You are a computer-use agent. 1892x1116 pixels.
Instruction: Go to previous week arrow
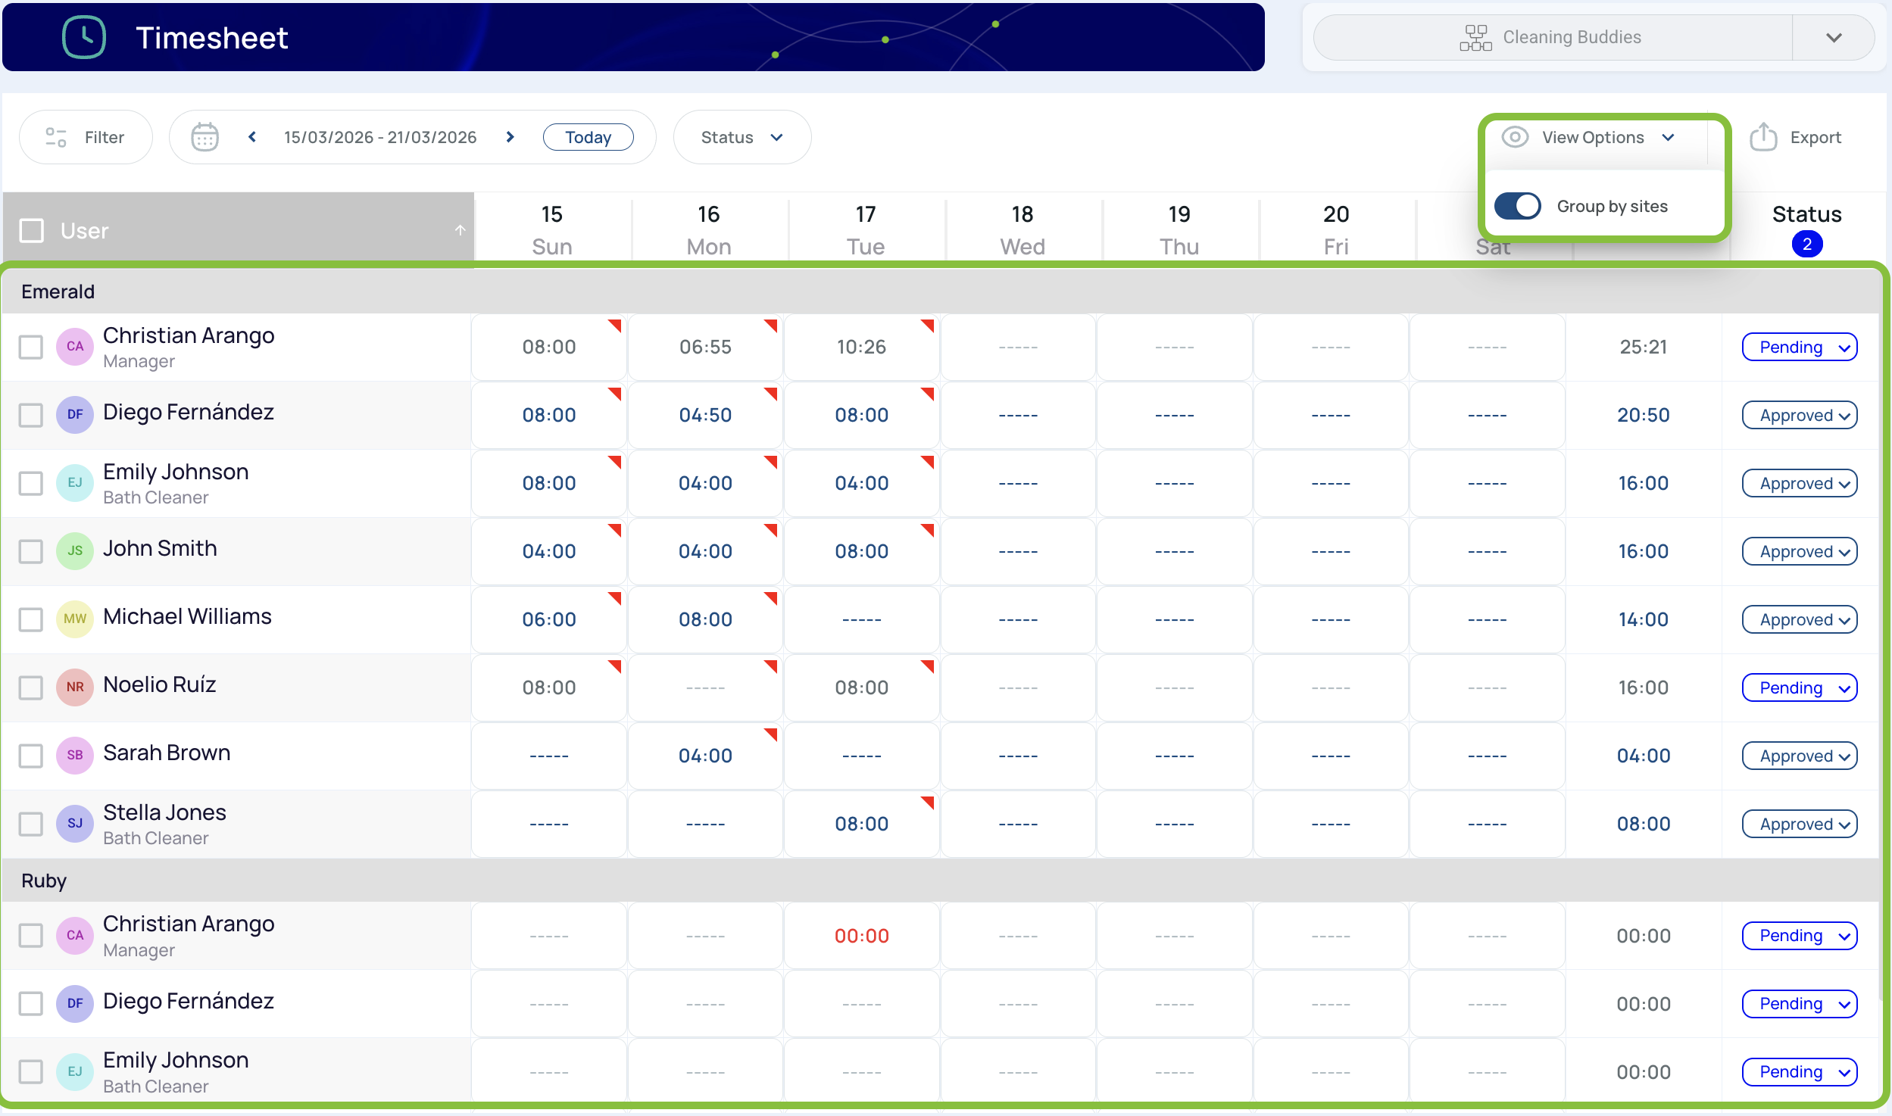pyautogui.click(x=252, y=137)
